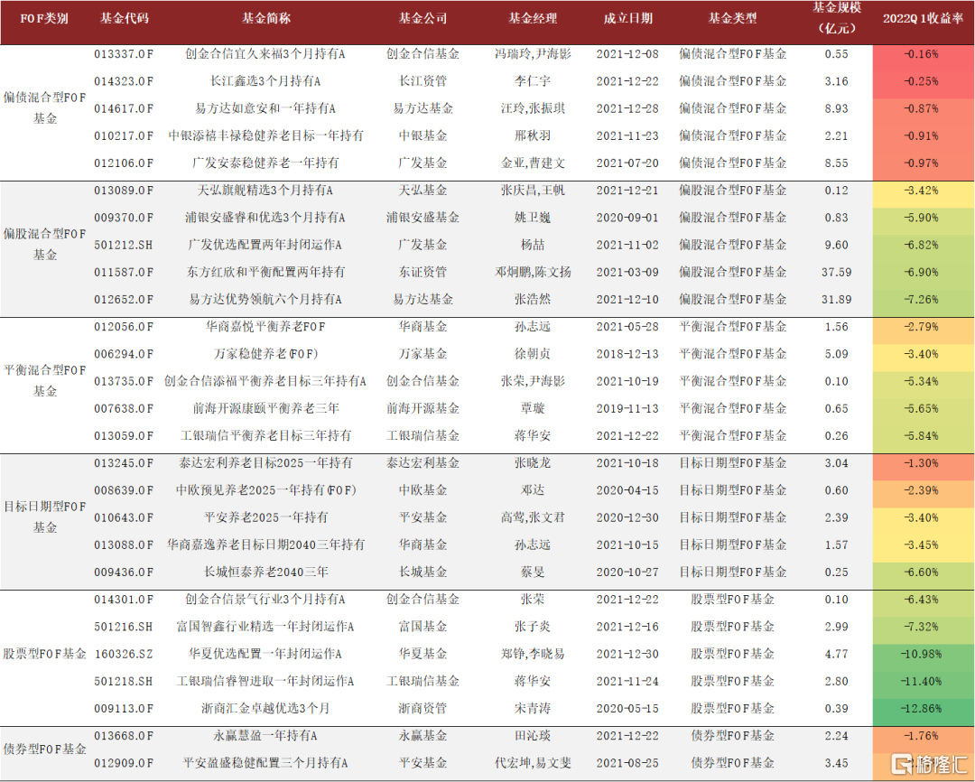975x782 pixels.
Task: Click fund name '工银瑞信平衡养老目标三年持有'
Action: [266, 435]
